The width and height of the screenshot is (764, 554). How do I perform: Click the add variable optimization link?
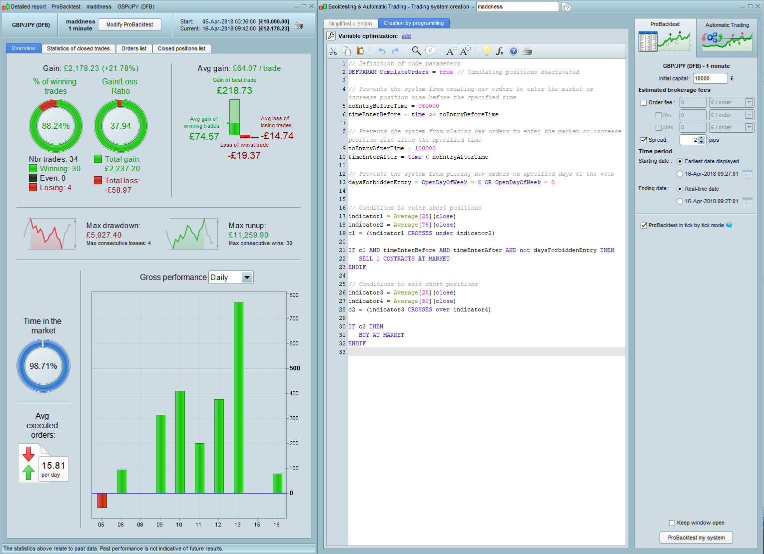point(406,36)
